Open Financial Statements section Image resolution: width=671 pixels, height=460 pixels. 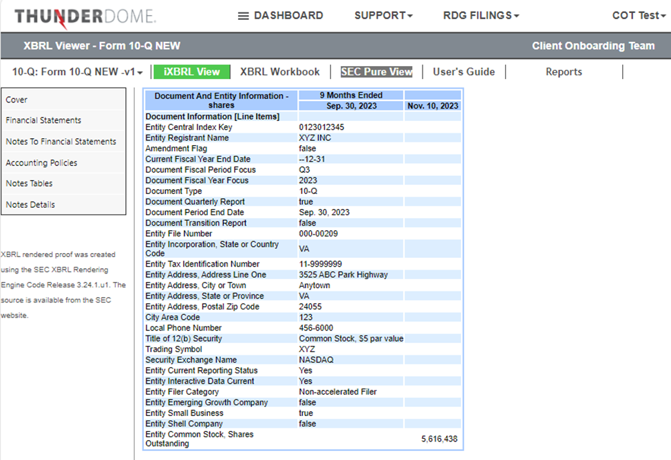click(43, 120)
